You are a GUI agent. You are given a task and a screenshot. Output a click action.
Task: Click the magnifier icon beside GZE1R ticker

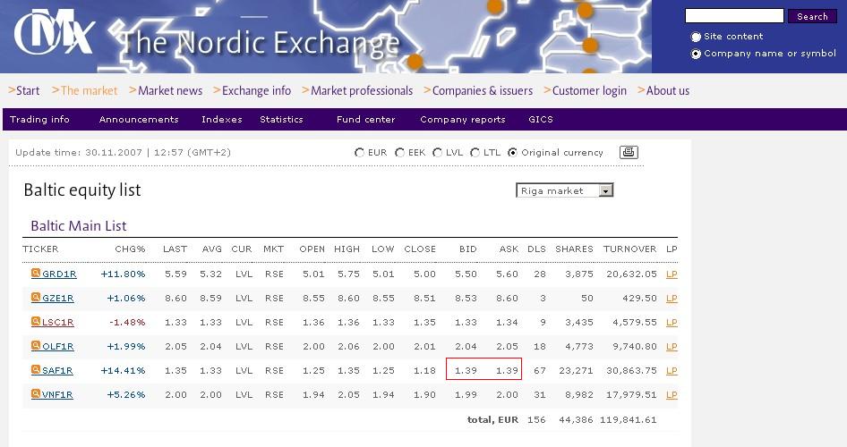tap(36, 298)
